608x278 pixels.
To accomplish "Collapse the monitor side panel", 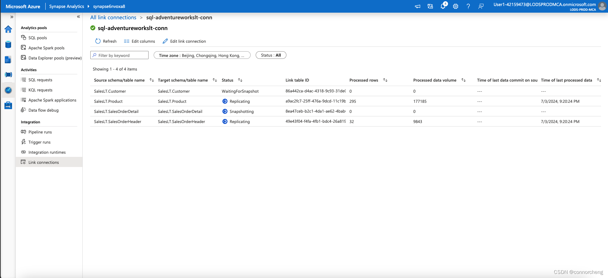I will pyautogui.click(x=78, y=17).
